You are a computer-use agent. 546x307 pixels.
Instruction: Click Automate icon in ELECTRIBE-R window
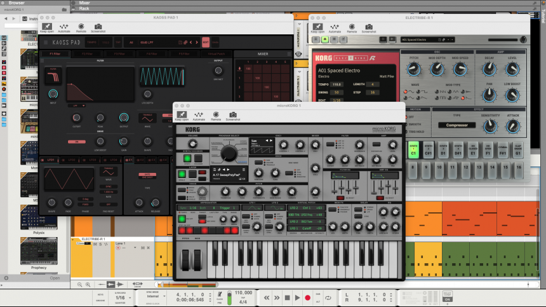335,27
